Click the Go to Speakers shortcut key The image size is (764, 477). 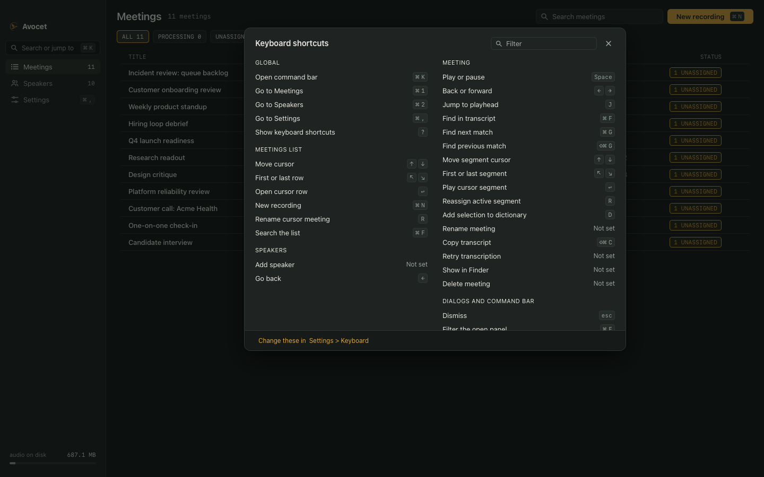click(x=420, y=104)
